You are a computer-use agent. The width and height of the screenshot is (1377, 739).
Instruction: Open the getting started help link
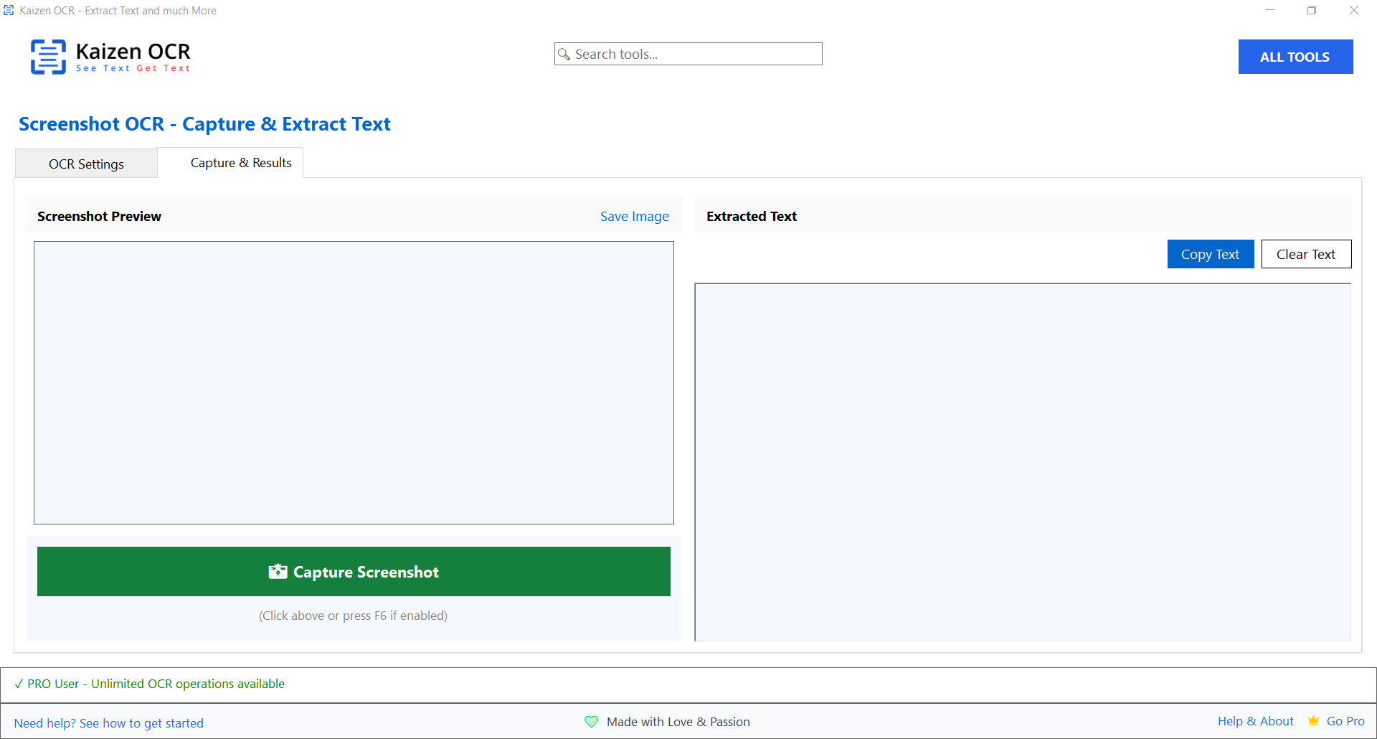pyautogui.click(x=109, y=722)
